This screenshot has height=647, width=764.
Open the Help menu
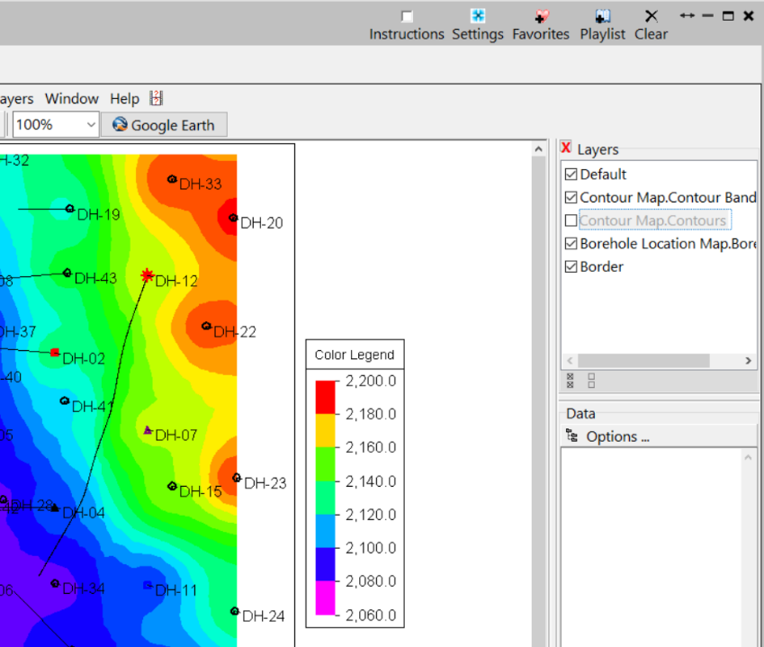(x=124, y=99)
